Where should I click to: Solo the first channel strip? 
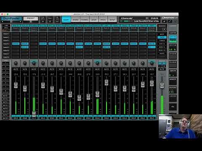click(x=16, y=118)
